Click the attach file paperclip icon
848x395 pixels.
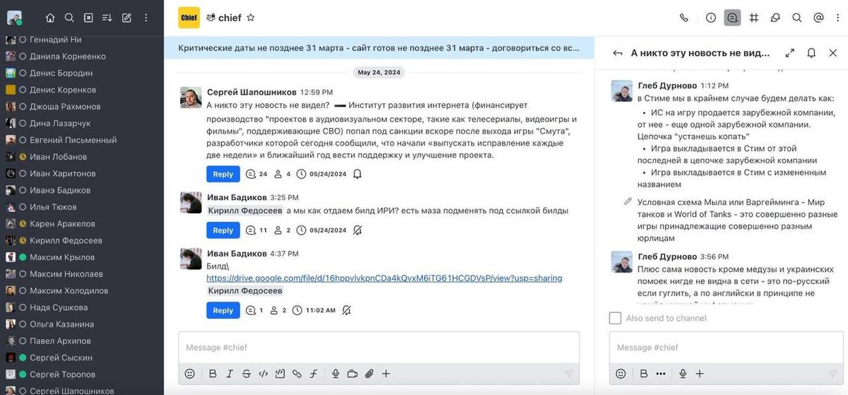368,374
